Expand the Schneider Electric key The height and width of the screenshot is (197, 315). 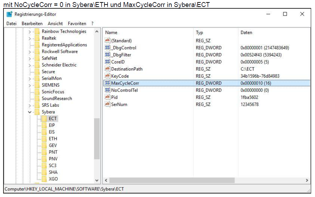pyautogui.click(x=30, y=65)
